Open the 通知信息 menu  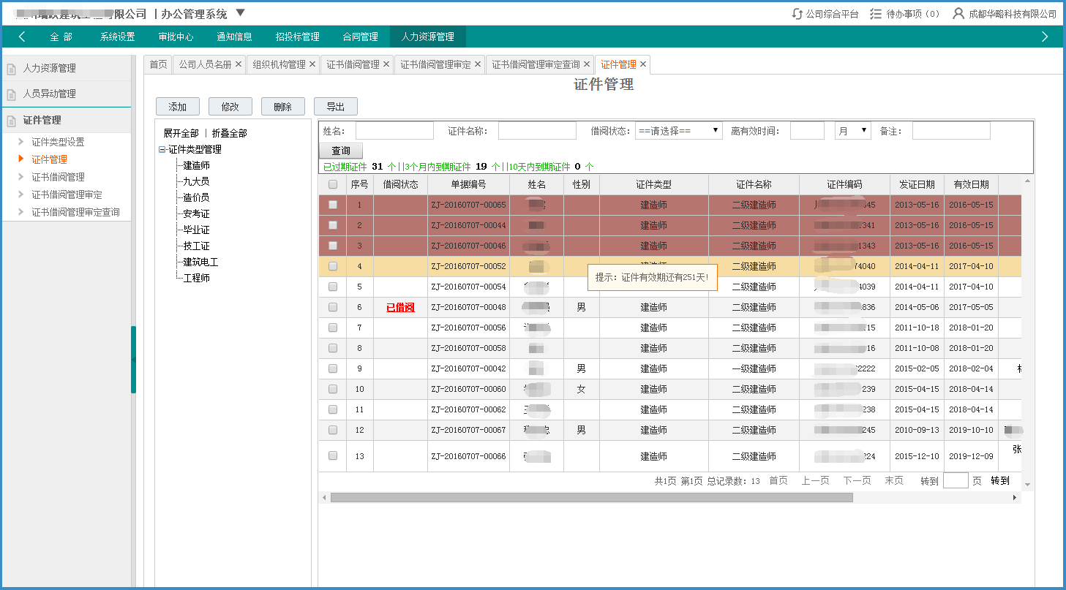(x=234, y=37)
